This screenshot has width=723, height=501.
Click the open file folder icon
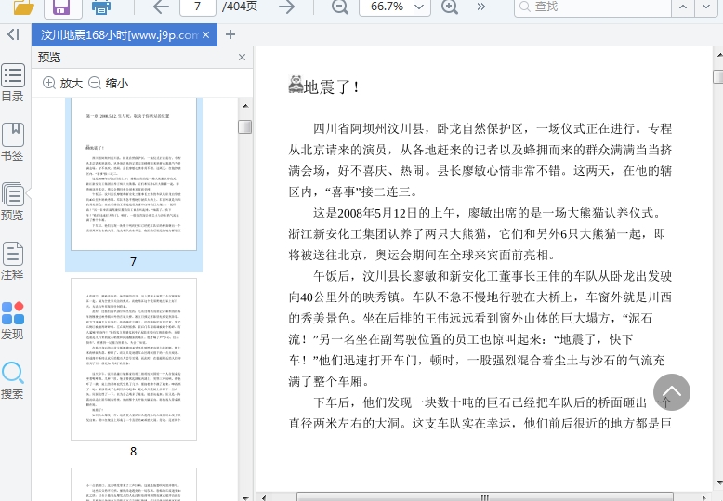(x=23, y=7)
